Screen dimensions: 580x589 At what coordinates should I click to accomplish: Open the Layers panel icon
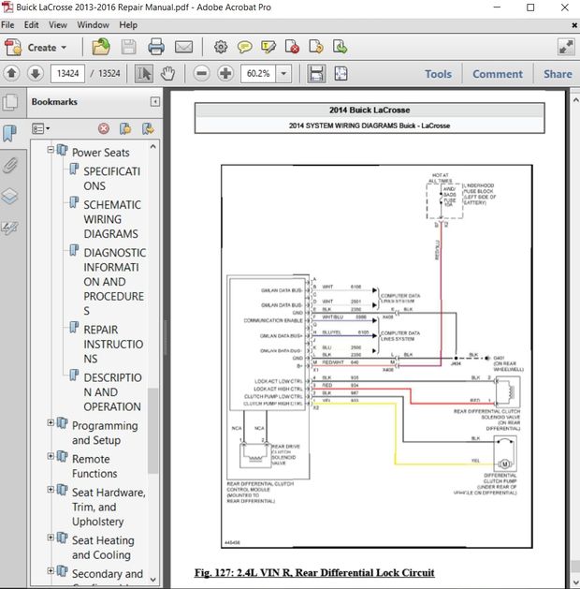point(9,196)
